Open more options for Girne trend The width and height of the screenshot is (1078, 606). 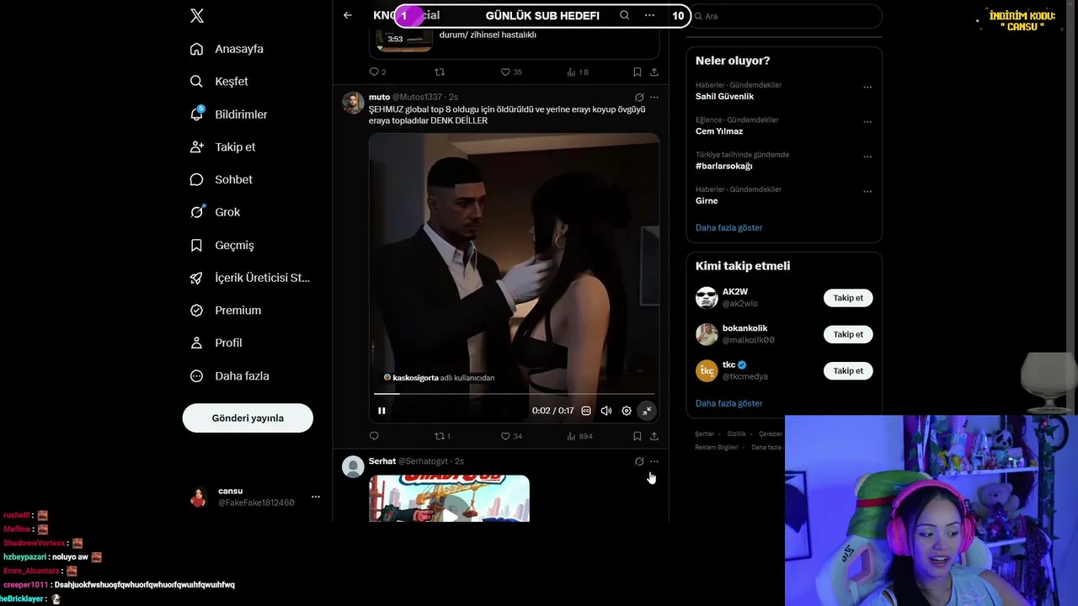tap(867, 191)
